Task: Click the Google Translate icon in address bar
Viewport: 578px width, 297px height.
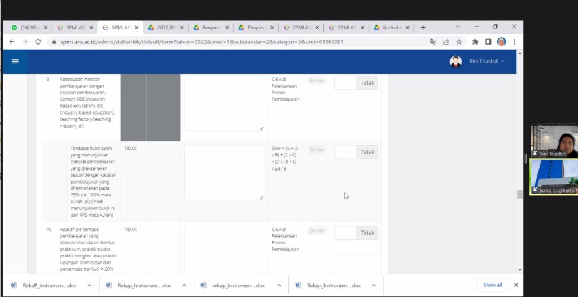Action: [x=433, y=42]
